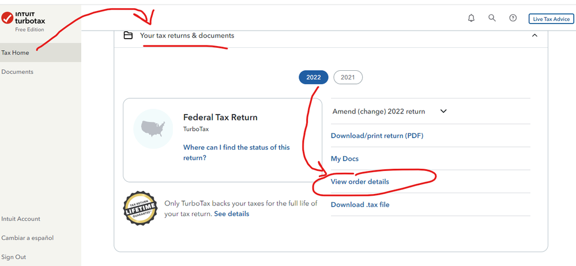Screen dimensions: 576x266
Task: Open Download/print return (PDF) link
Action: tap(377, 135)
